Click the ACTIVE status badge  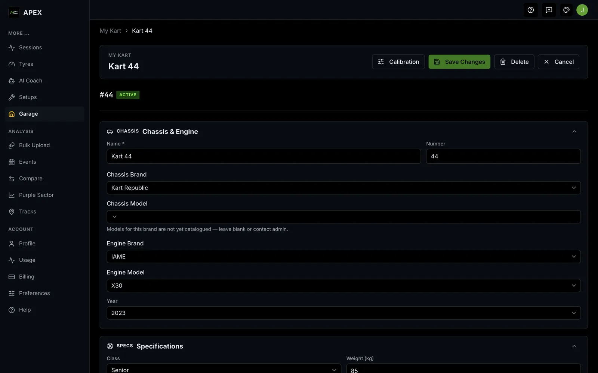(x=128, y=95)
